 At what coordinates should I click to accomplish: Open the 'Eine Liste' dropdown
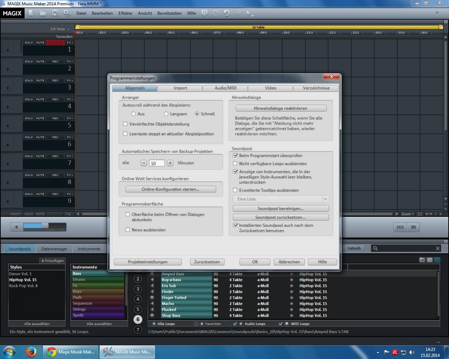281,199
